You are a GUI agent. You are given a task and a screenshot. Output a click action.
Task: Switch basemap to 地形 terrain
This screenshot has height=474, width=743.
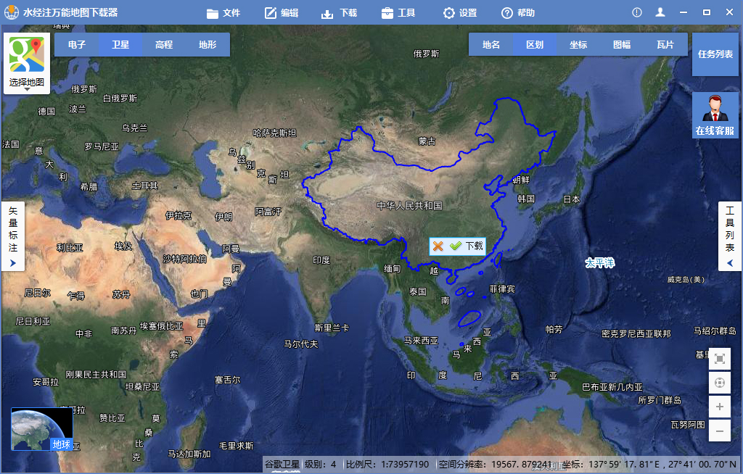pos(206,44)
